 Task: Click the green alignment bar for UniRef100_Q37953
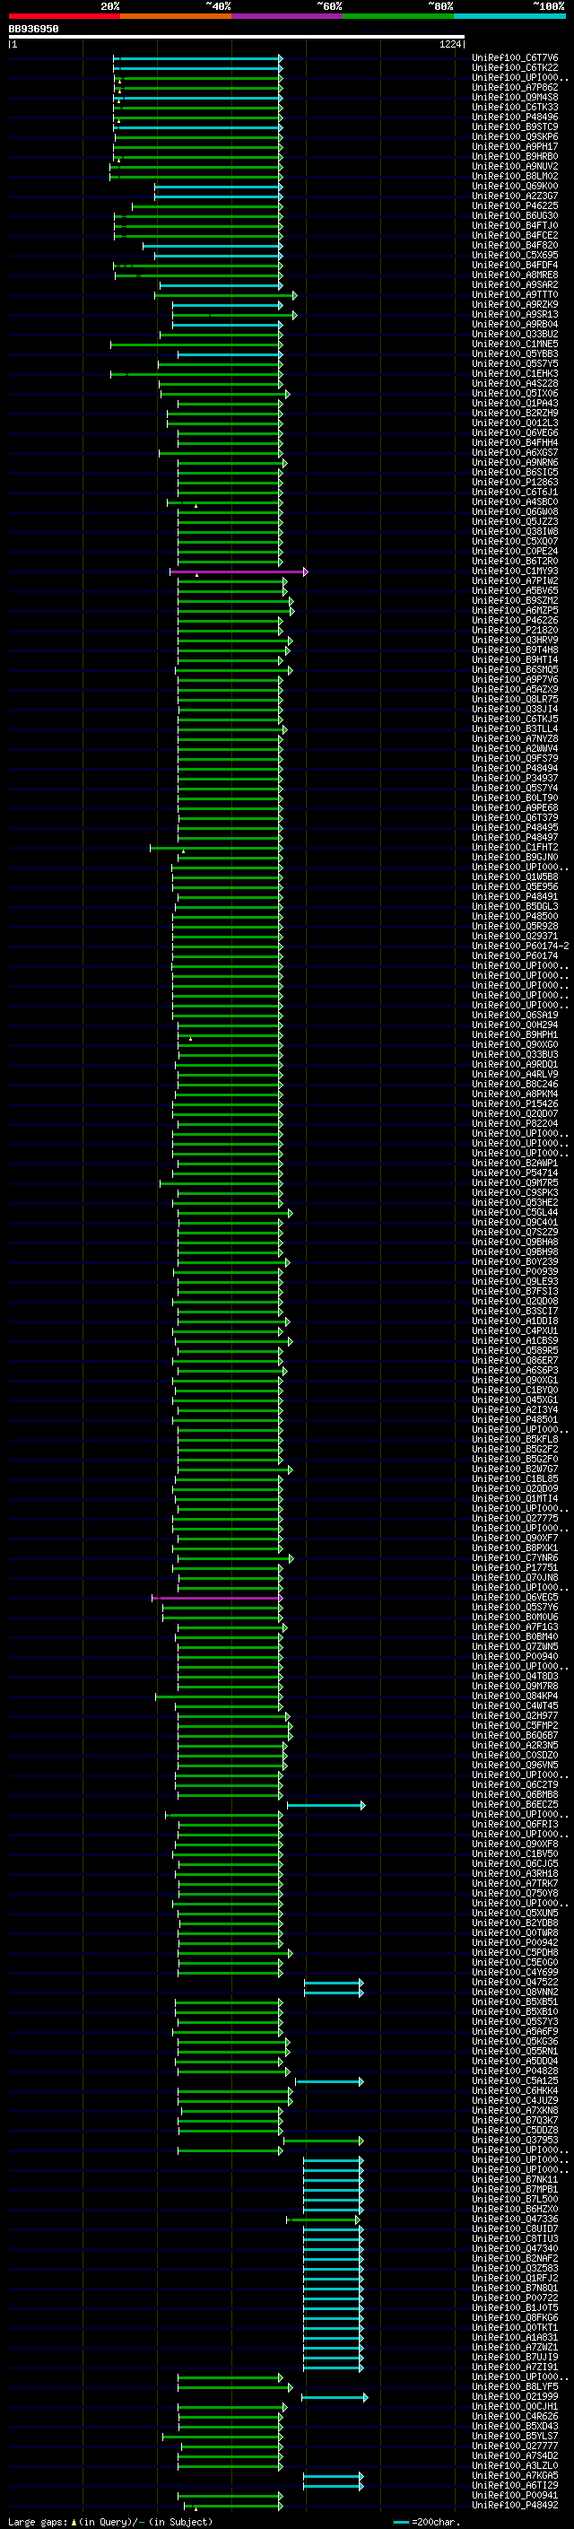324,2141
